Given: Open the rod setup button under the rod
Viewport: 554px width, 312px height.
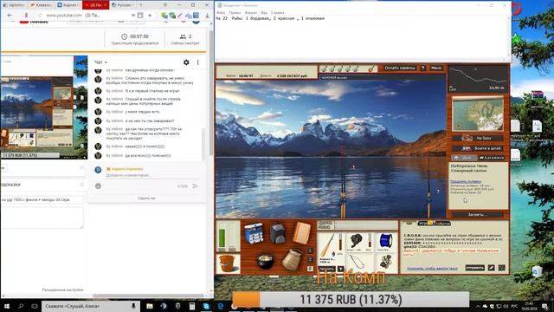Looking at the screenshot, I should pos(327,269).
